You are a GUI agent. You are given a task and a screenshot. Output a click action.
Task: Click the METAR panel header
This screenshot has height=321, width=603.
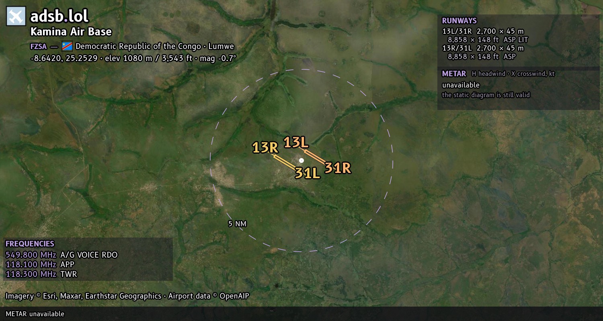tap(454, 74)
